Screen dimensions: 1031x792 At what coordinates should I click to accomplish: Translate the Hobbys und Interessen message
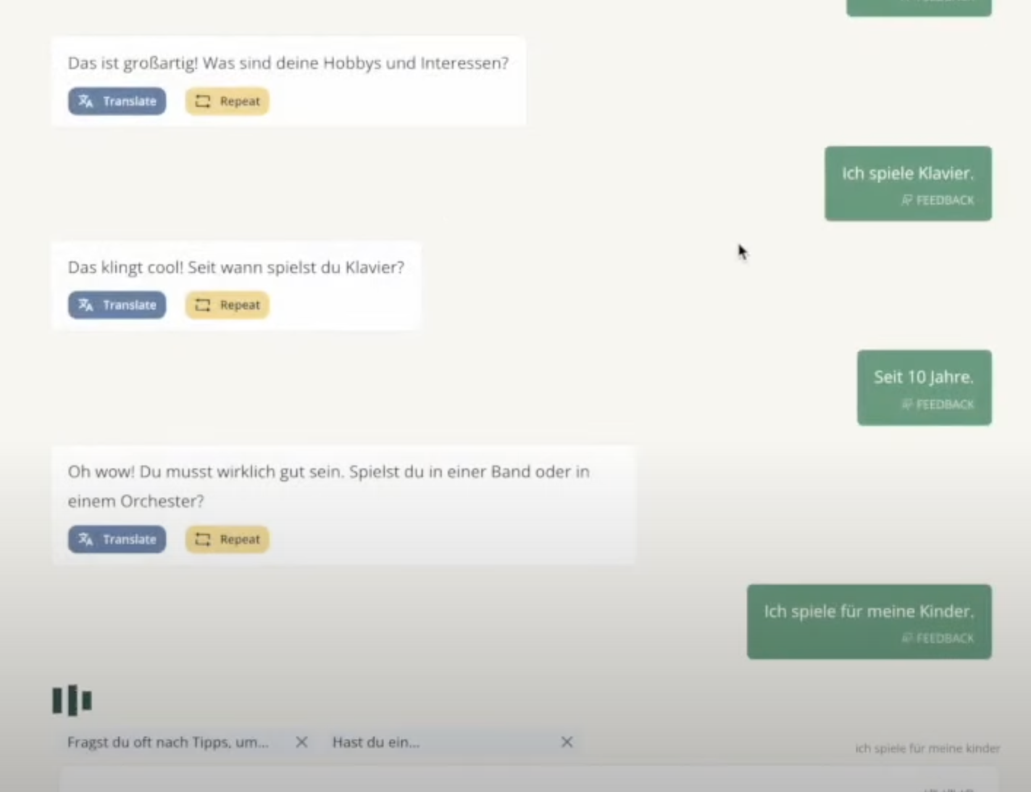pyautogui.click(x=117, y=101)
